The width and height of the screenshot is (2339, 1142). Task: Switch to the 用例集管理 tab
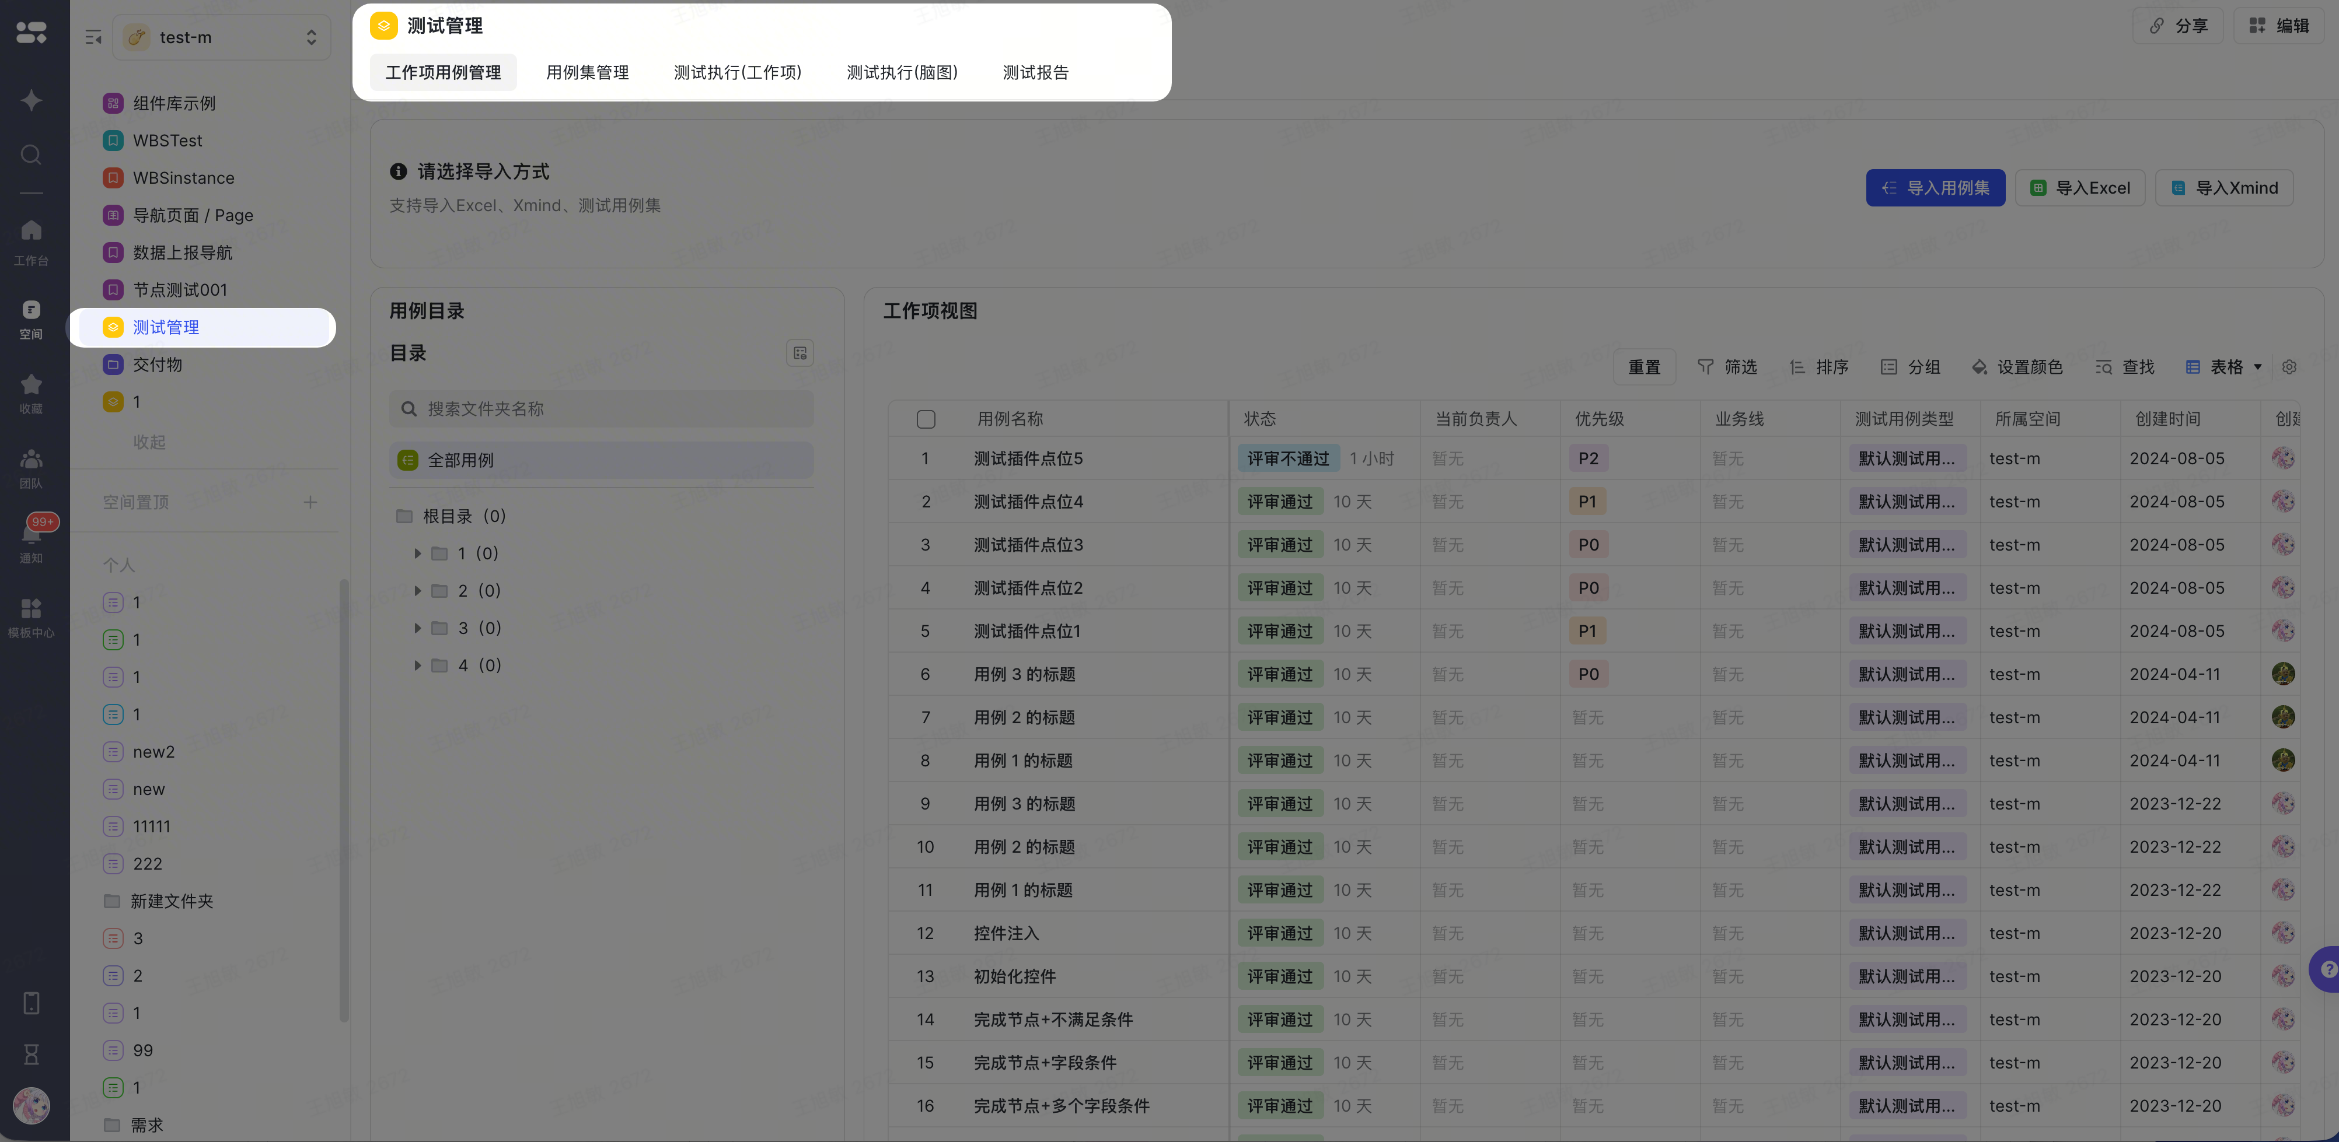[587, 73]
